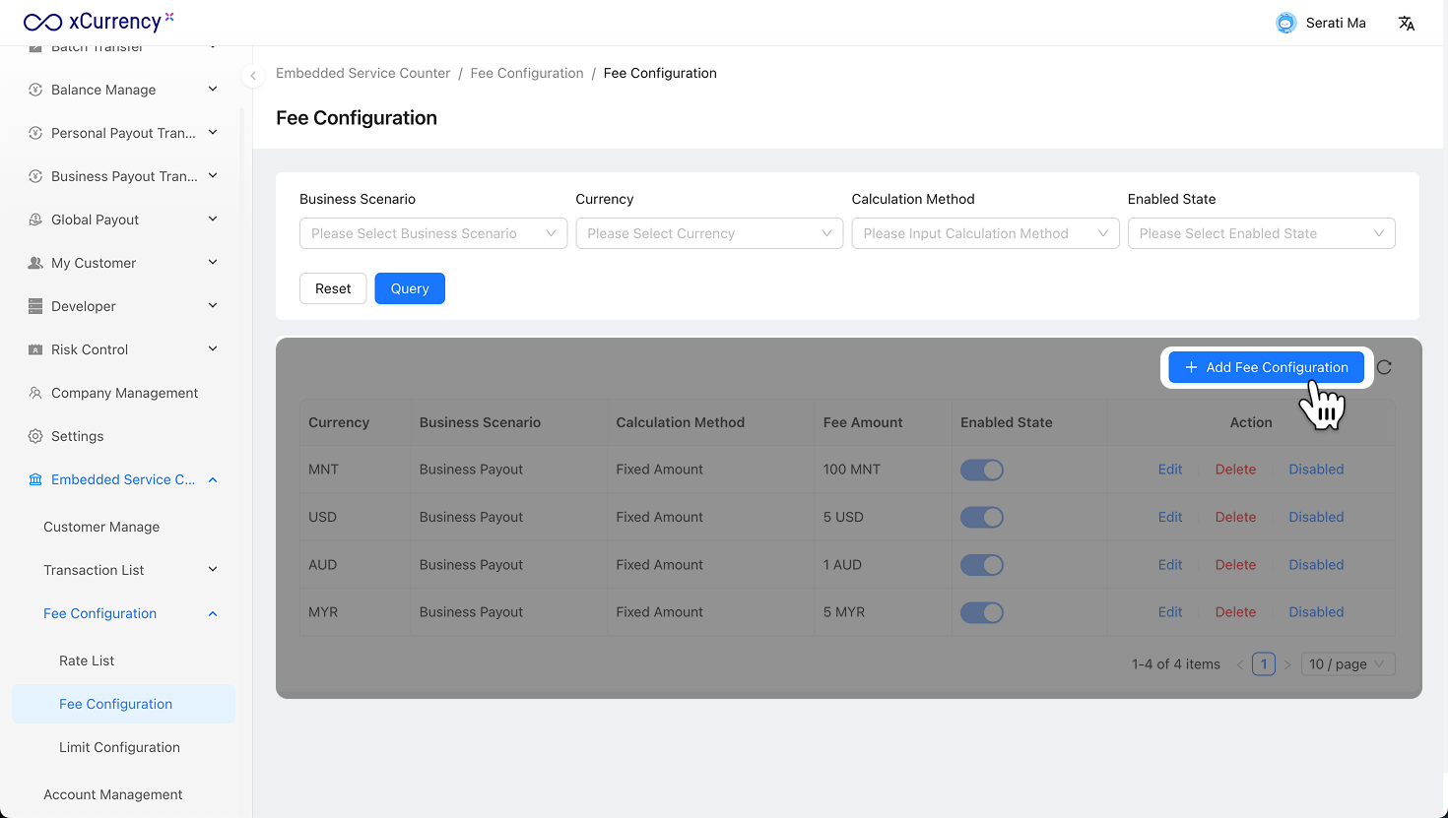Click the xCurrency logo

pyautogui.click(x=99, y=22)
